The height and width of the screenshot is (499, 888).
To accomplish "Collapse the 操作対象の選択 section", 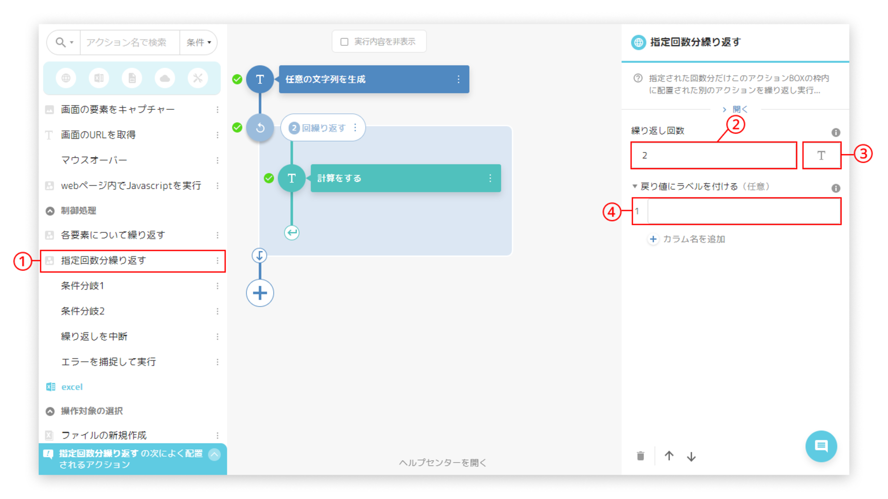I will pos(50,411).
